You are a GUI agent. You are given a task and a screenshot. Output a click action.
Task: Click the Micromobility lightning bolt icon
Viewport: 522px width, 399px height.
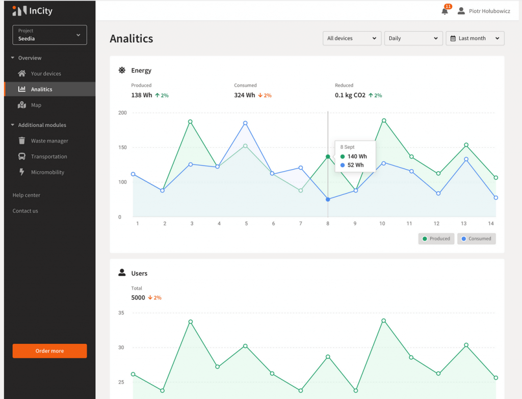click(x=22, y=172)
